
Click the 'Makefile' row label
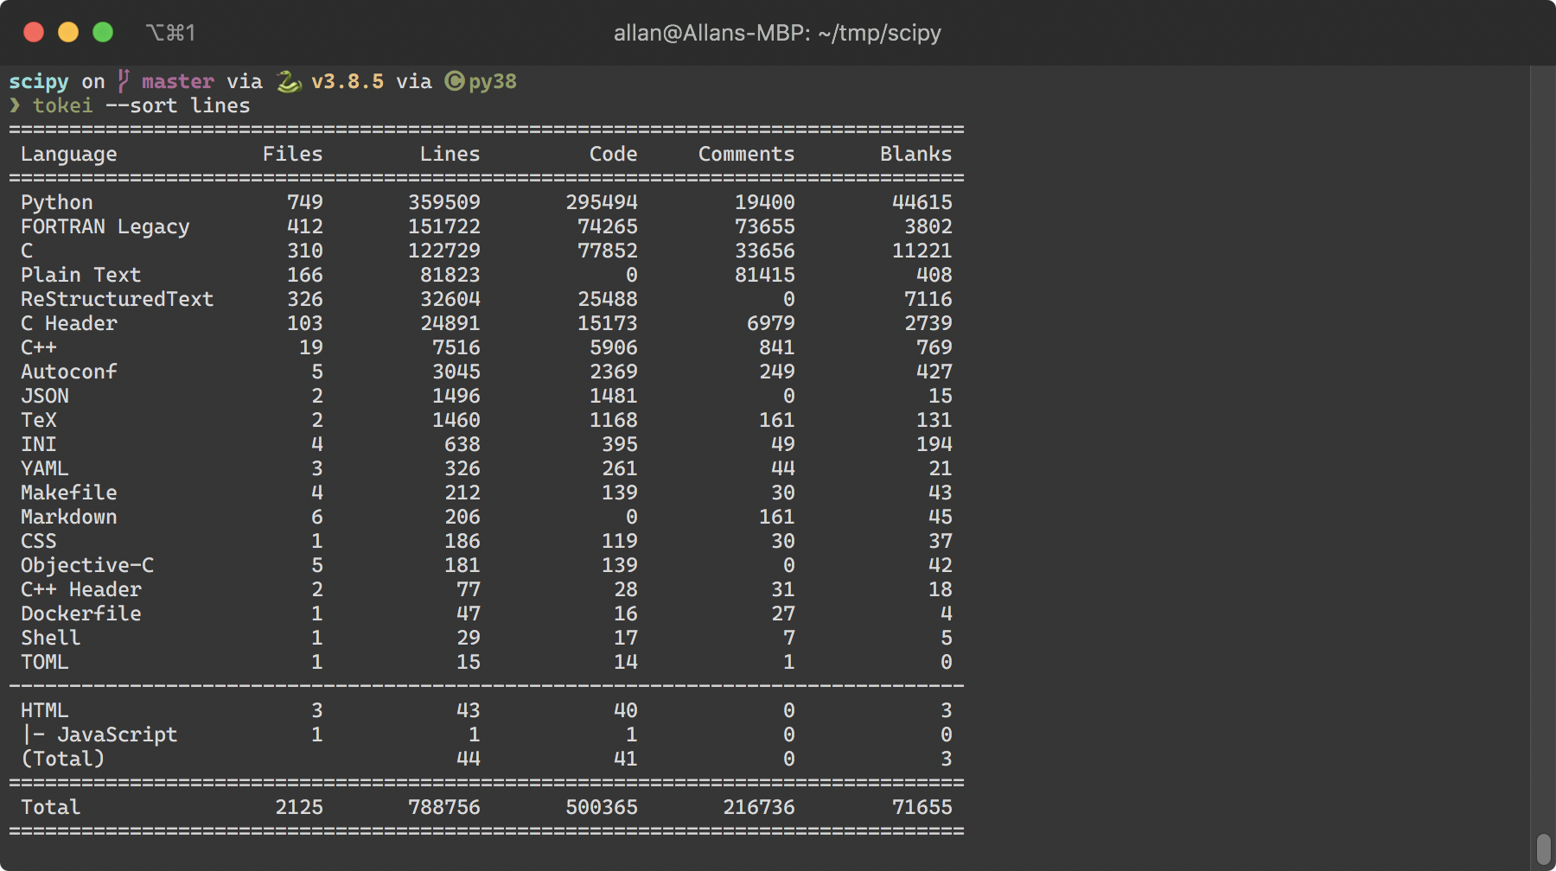(69, 493)
